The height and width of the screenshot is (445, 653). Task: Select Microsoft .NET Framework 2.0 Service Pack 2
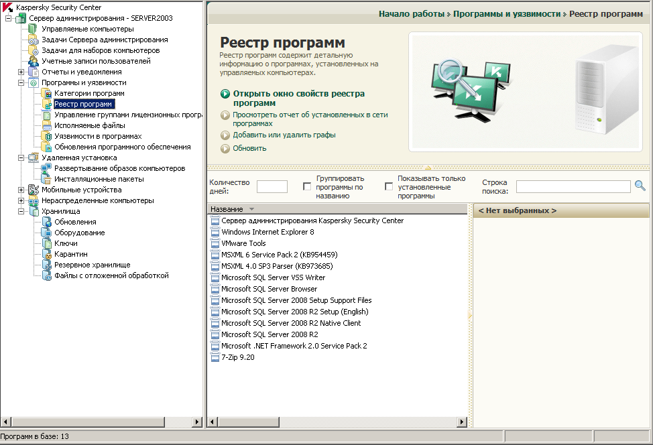(294, 346)
